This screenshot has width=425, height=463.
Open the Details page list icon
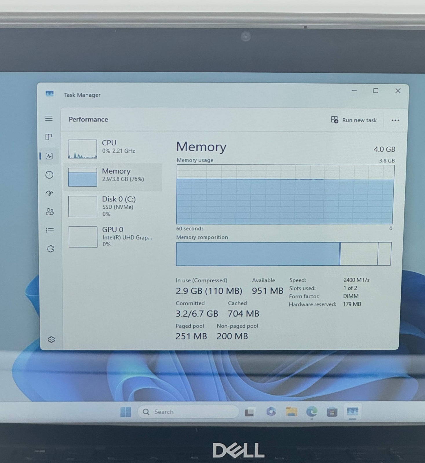[x=50, y=230]
